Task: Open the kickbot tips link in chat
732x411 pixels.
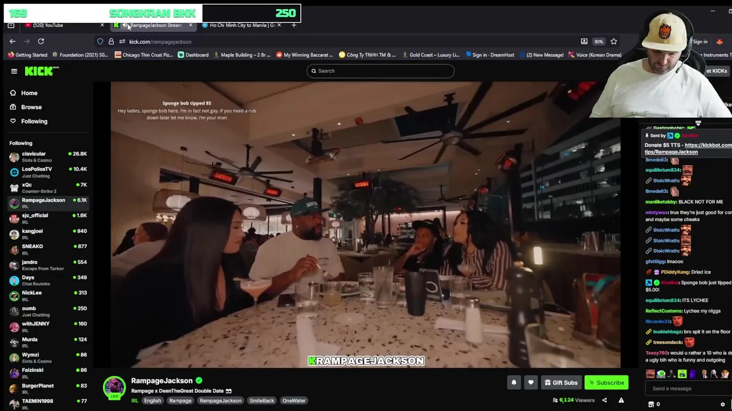Action: coord(688,148)
